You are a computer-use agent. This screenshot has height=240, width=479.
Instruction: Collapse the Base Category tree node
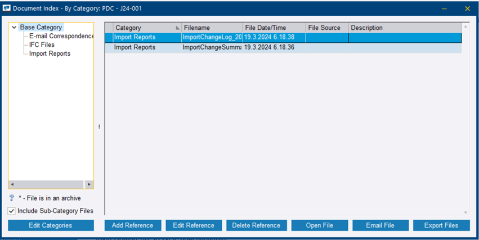(14, 27)
